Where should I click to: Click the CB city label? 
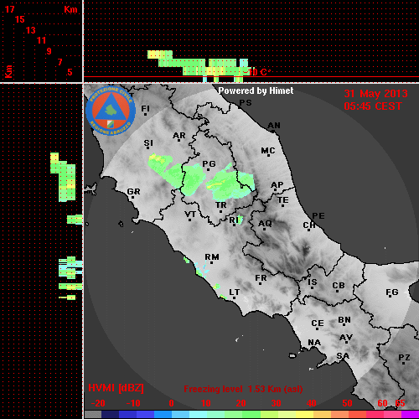click(339, 286)
